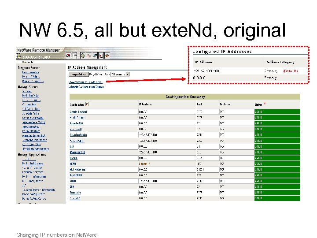Sort table by the Application column icon
The height and width of the screenshot is (238, 317).
click(x=87, y=104)
